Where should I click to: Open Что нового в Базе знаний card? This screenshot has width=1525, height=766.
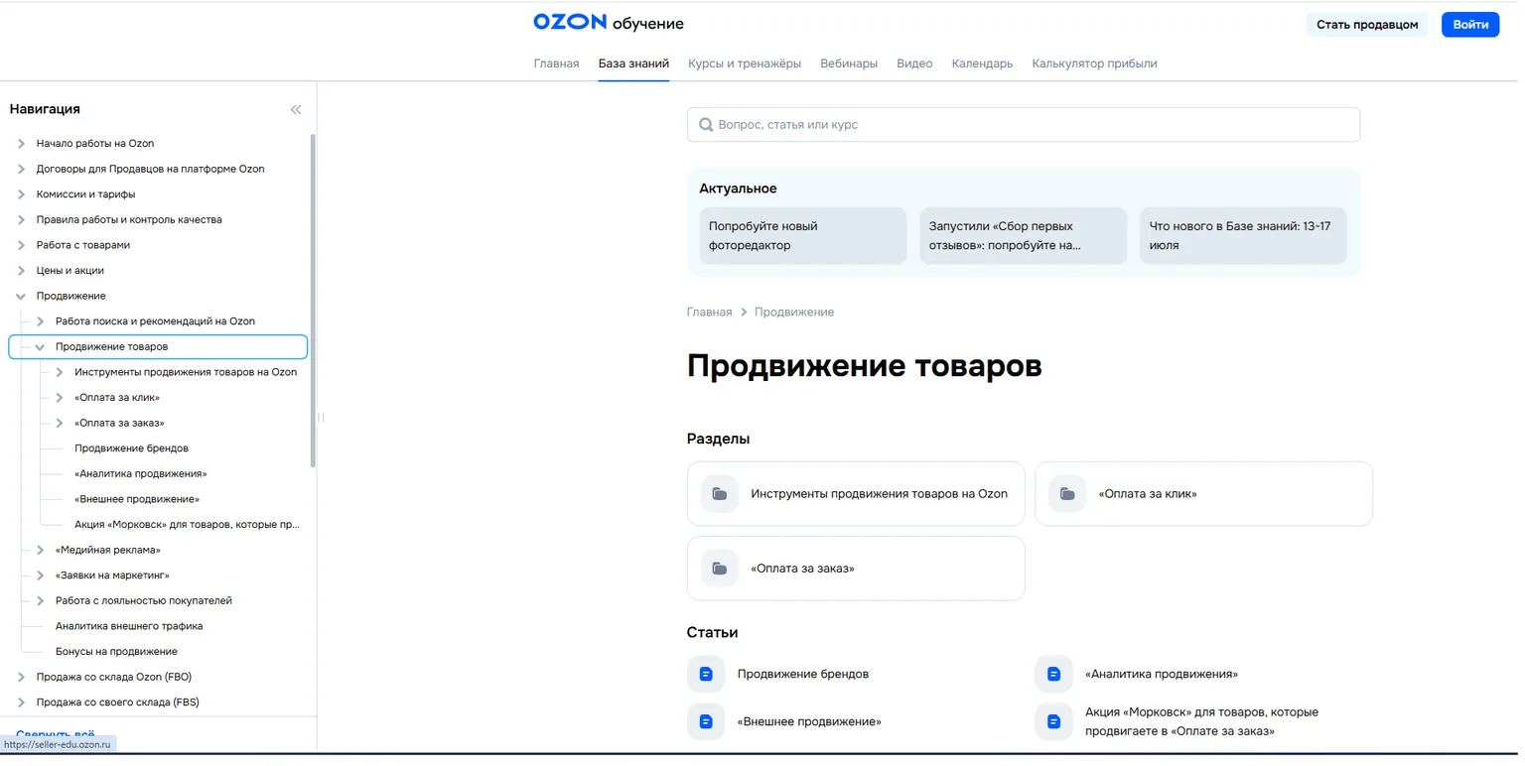pos(1244,236)
